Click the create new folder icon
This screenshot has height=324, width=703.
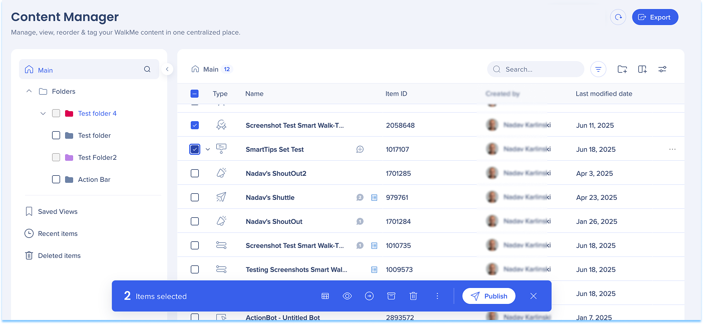622,69
